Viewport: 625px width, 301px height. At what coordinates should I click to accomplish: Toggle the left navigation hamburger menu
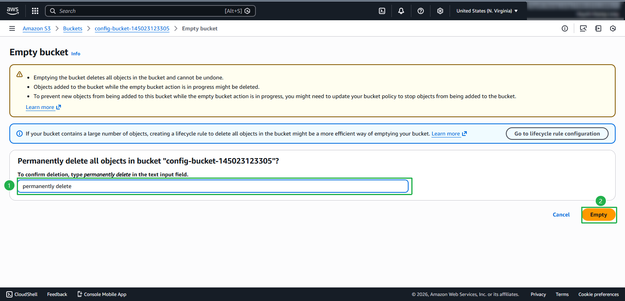12,28
